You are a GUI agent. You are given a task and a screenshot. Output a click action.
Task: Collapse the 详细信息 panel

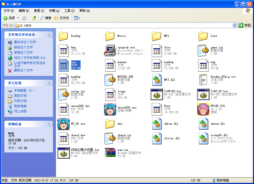pyautogui.click(x=49, y=124)
